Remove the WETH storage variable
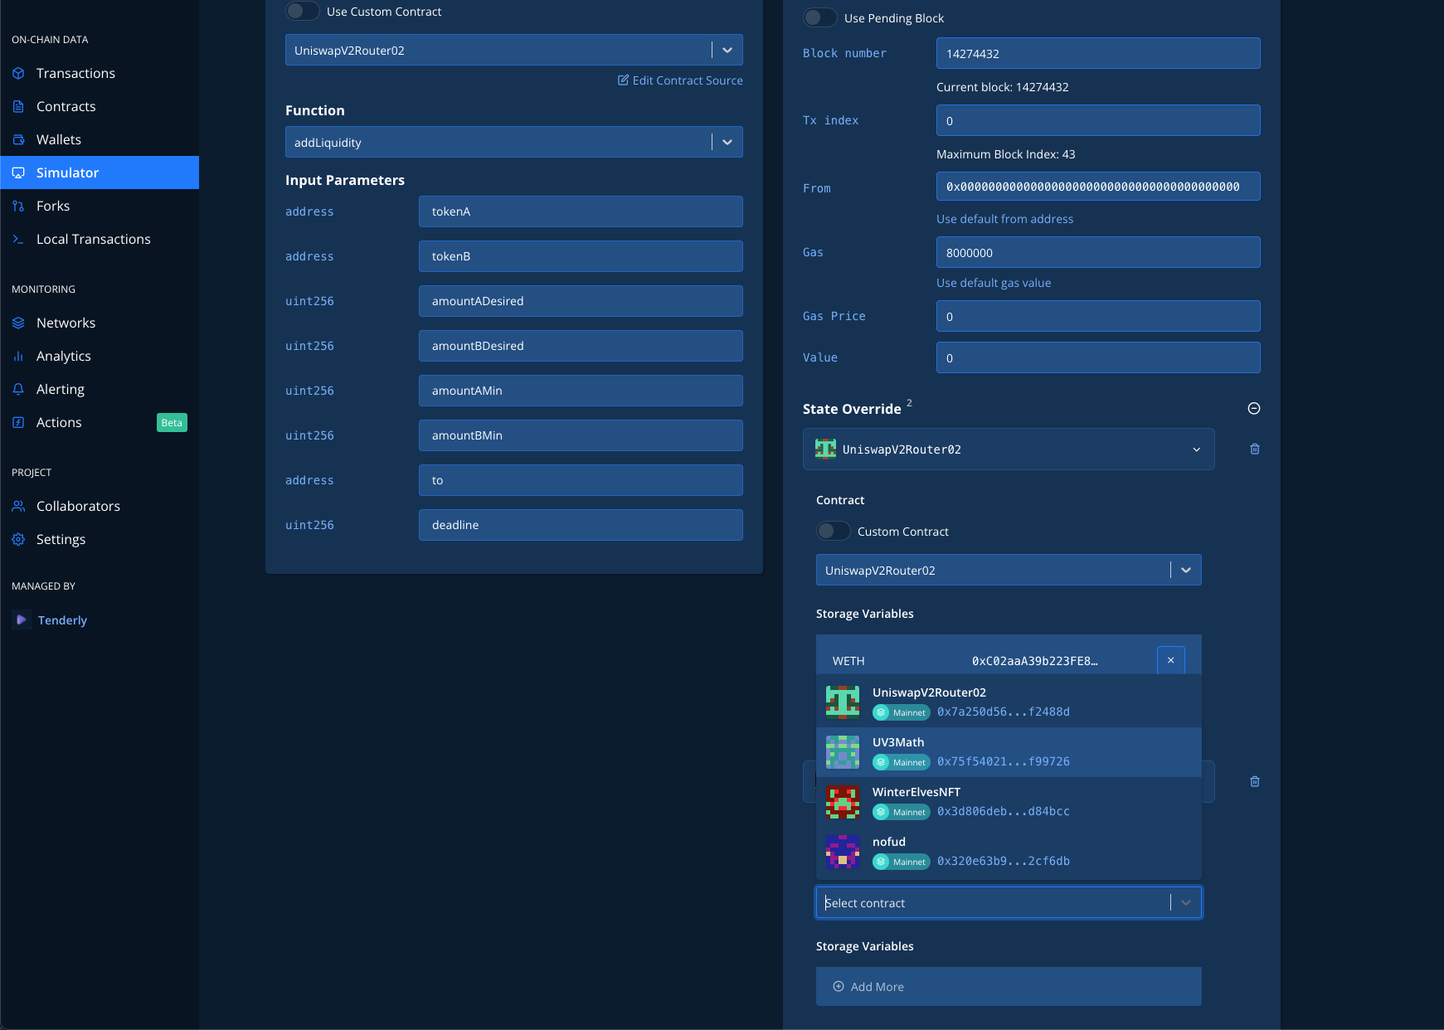This screenshot has height=1030, width=1444. point(1171,660)
